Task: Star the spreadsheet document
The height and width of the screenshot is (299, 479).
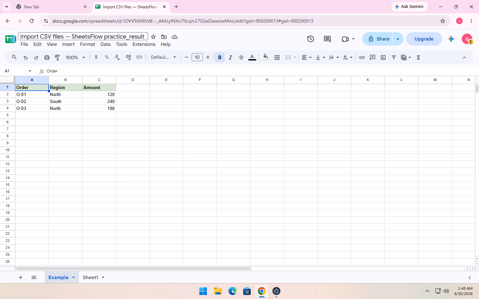Action: point(153,37)
